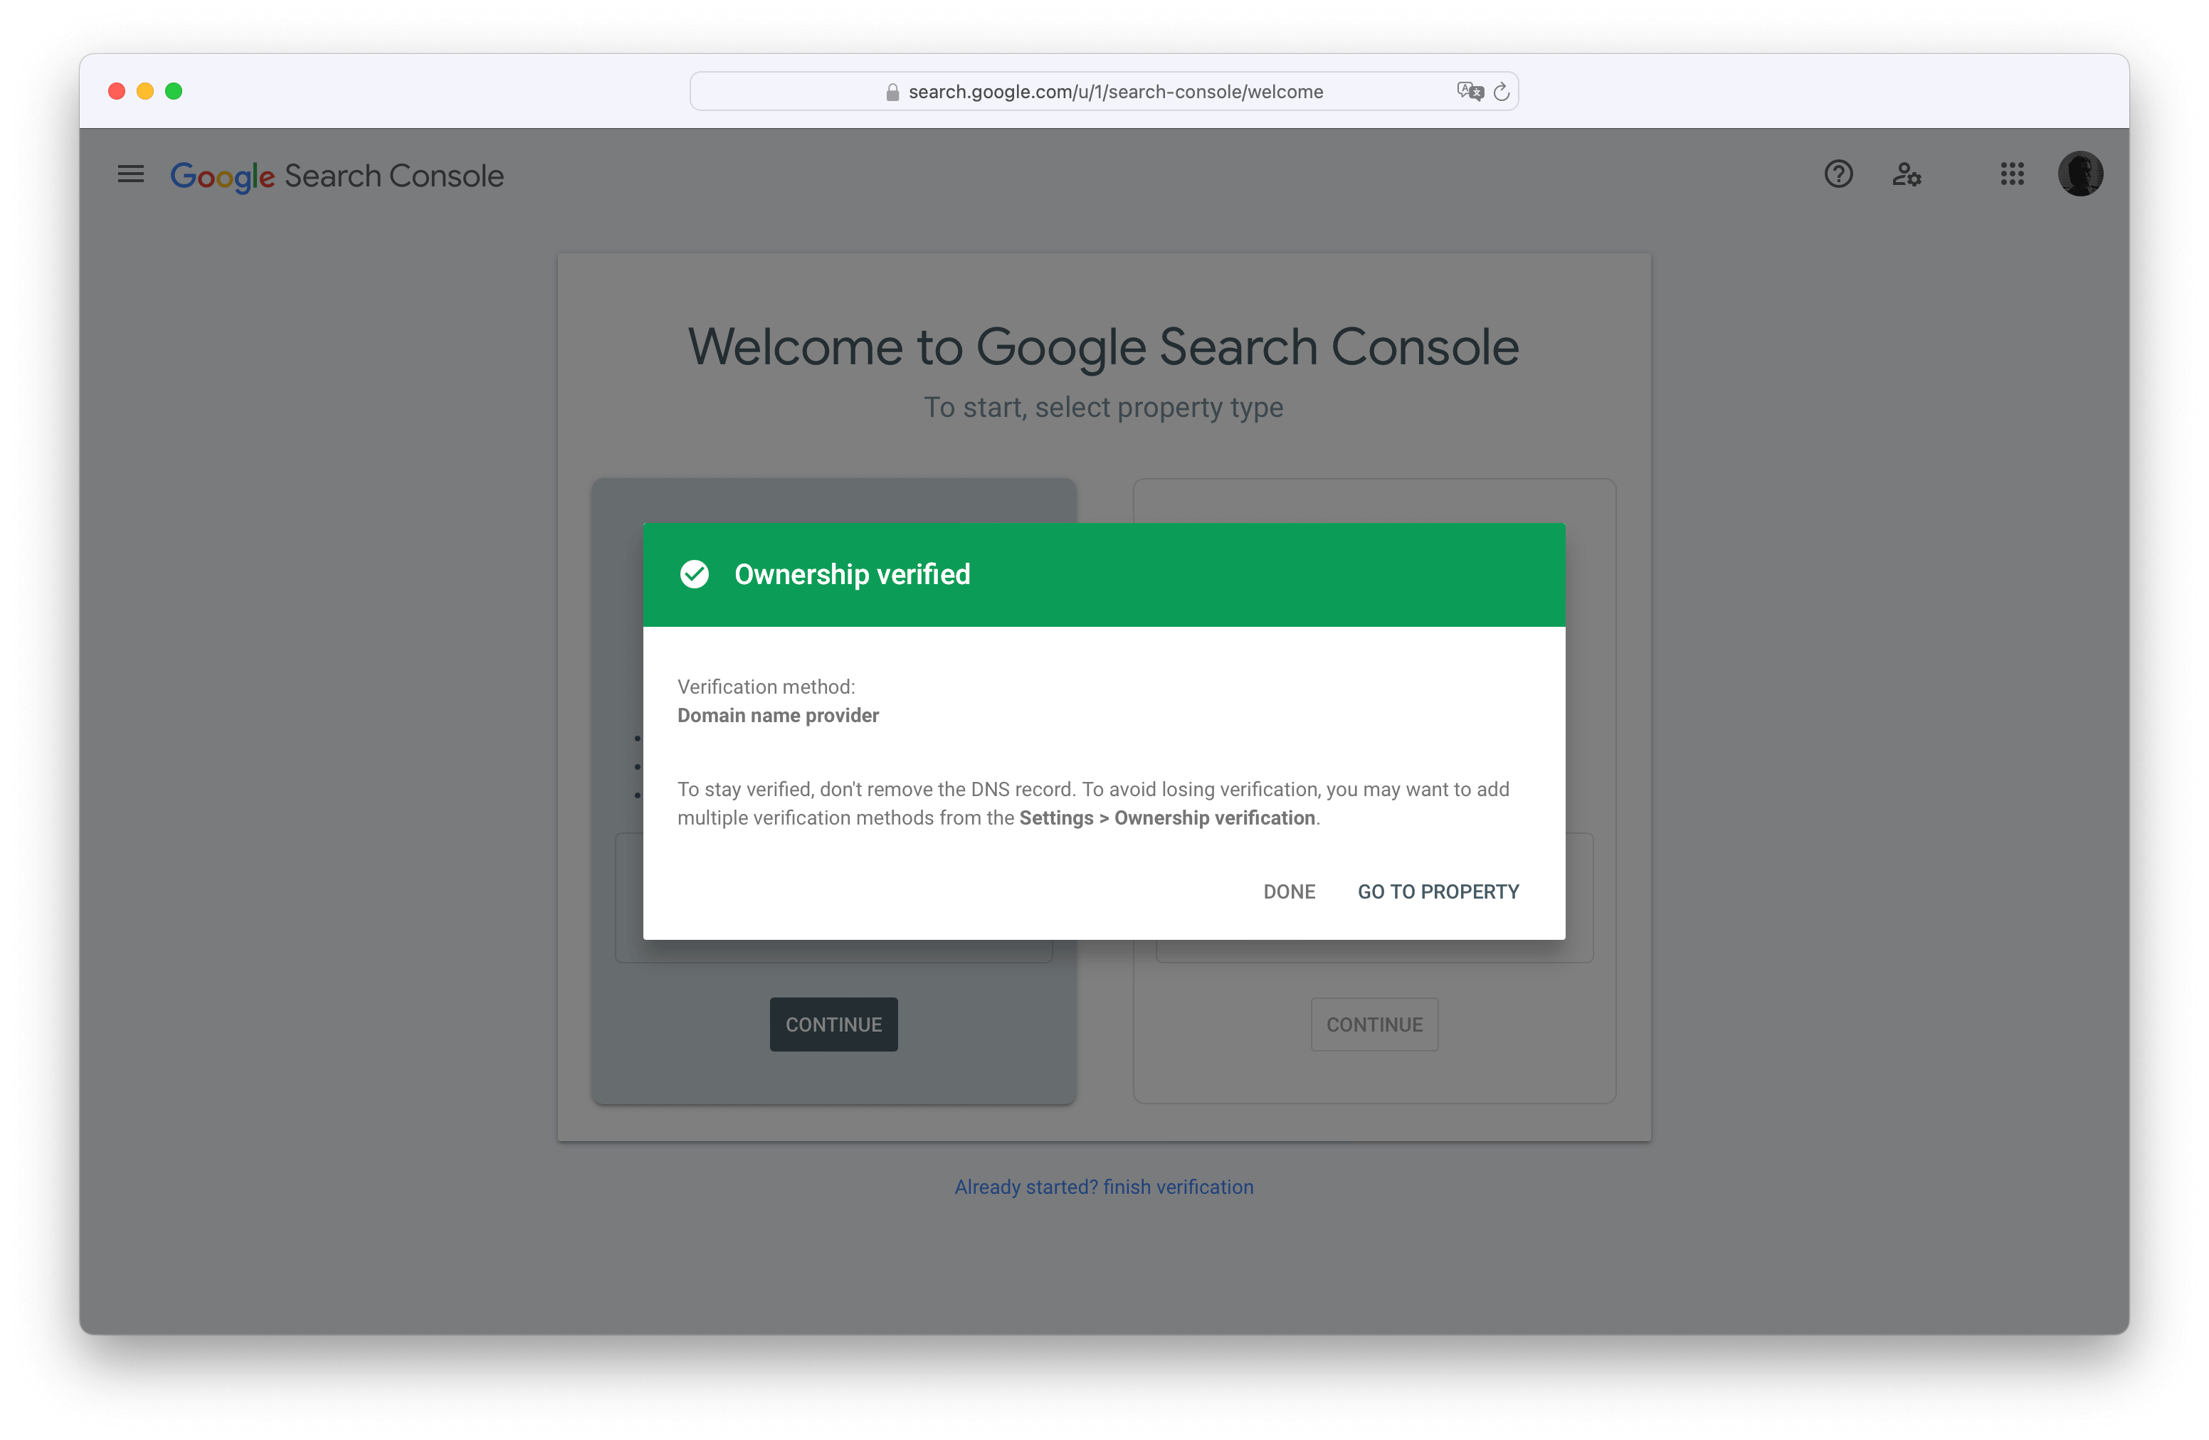
Task: Open the hamburger main menu
Action: pyautogui.click(x=131, y=174)
